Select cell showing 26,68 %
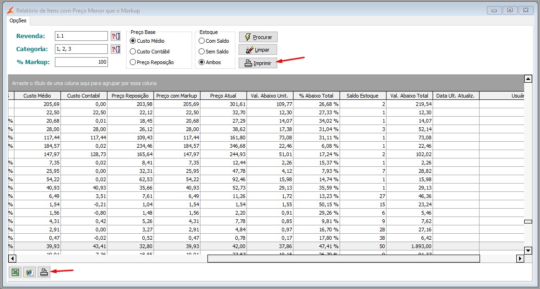The image size is (540, 289). point(316,104)
